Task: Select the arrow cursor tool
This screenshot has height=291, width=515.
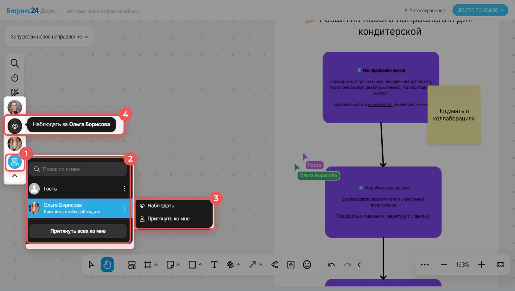Action: click(91, 265)
